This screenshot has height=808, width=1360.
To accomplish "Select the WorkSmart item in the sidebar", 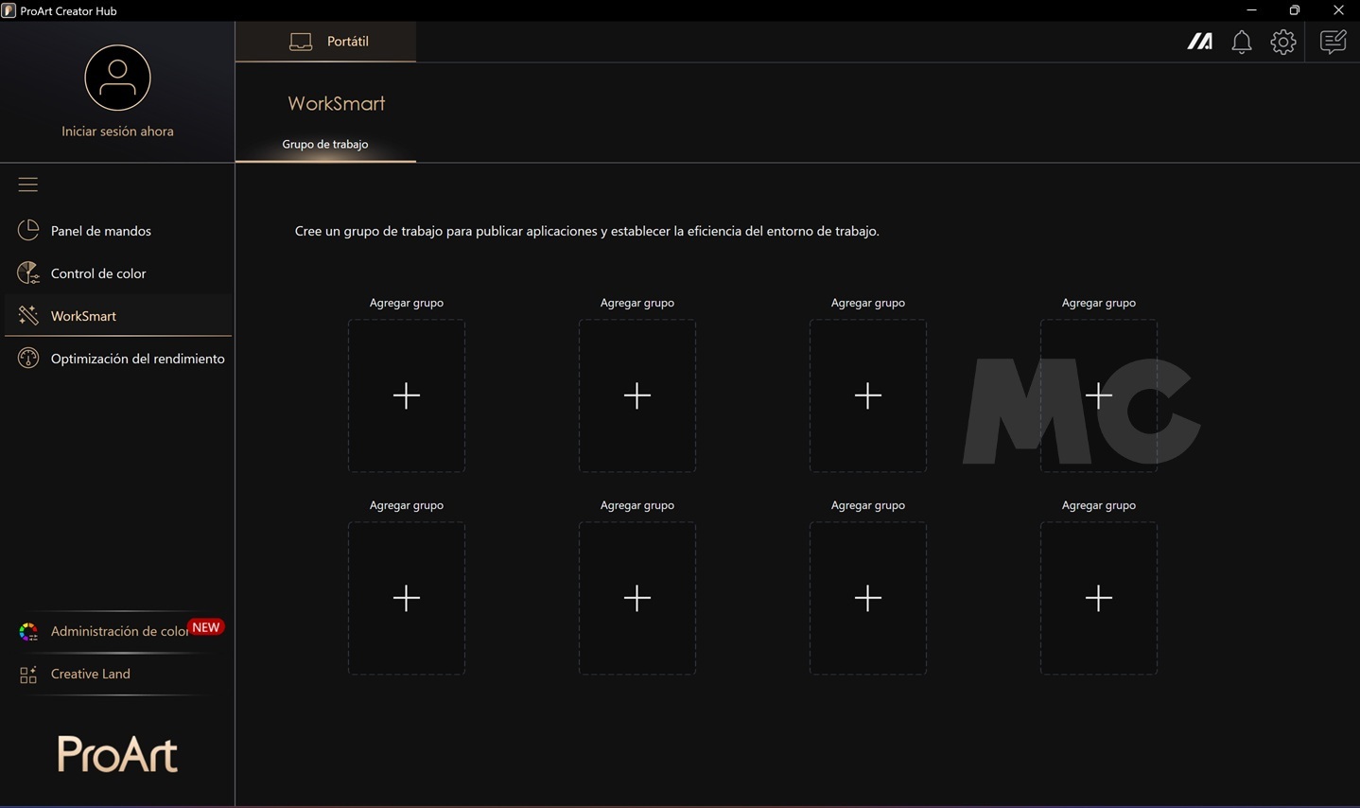I will coord(118,316).
